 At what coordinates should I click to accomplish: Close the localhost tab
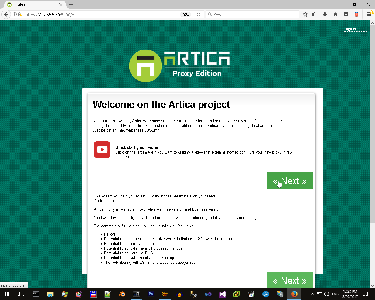[61, 5]
